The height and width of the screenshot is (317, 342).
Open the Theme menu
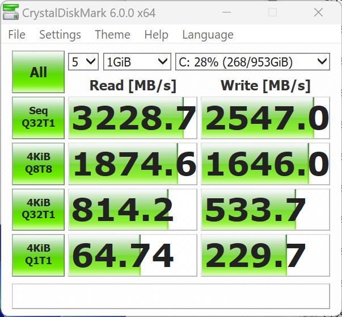click(x=112, y=35)
